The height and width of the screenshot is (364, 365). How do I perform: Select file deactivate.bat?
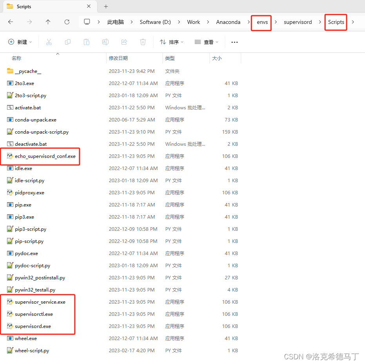click(x=31, y=144)
